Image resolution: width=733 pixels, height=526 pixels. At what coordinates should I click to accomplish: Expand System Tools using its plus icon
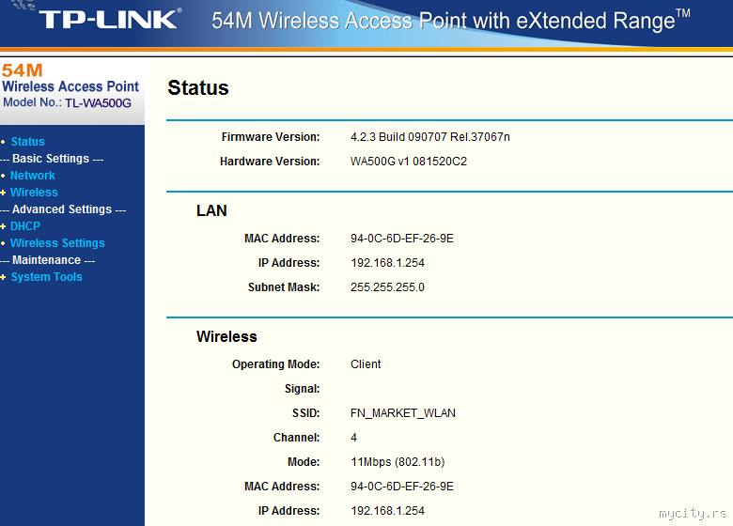(4, 277)
